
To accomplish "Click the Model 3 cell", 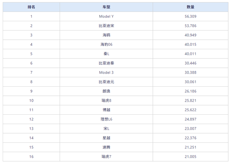I will coord(106,72).
